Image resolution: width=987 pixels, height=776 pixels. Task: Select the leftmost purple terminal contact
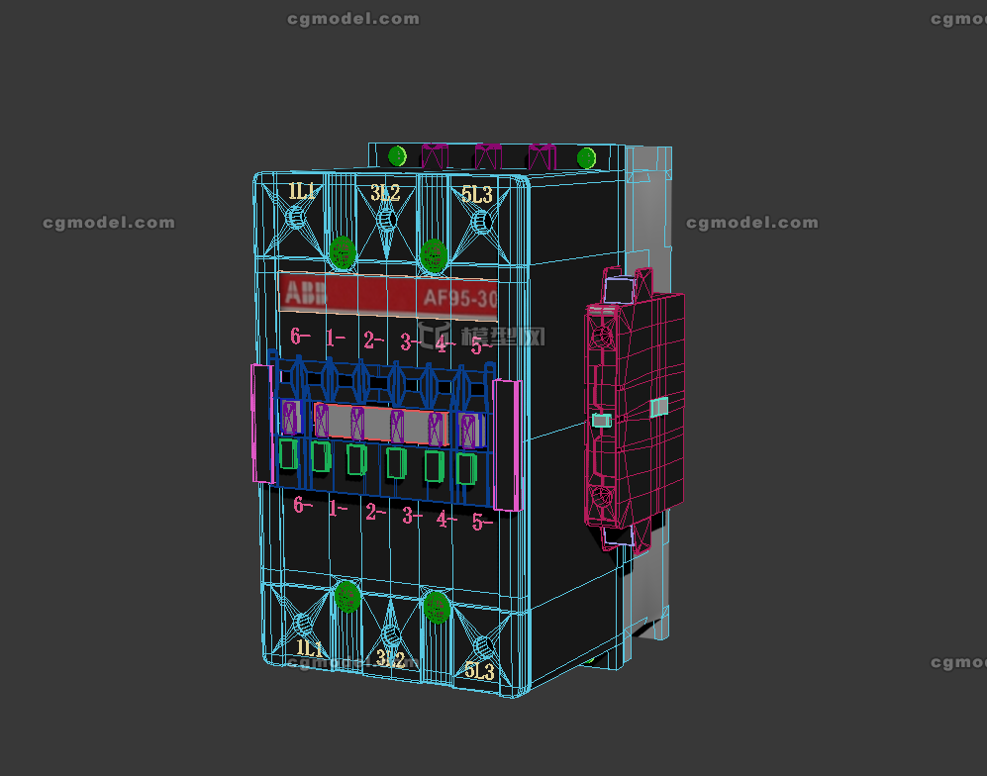[289, 416]
